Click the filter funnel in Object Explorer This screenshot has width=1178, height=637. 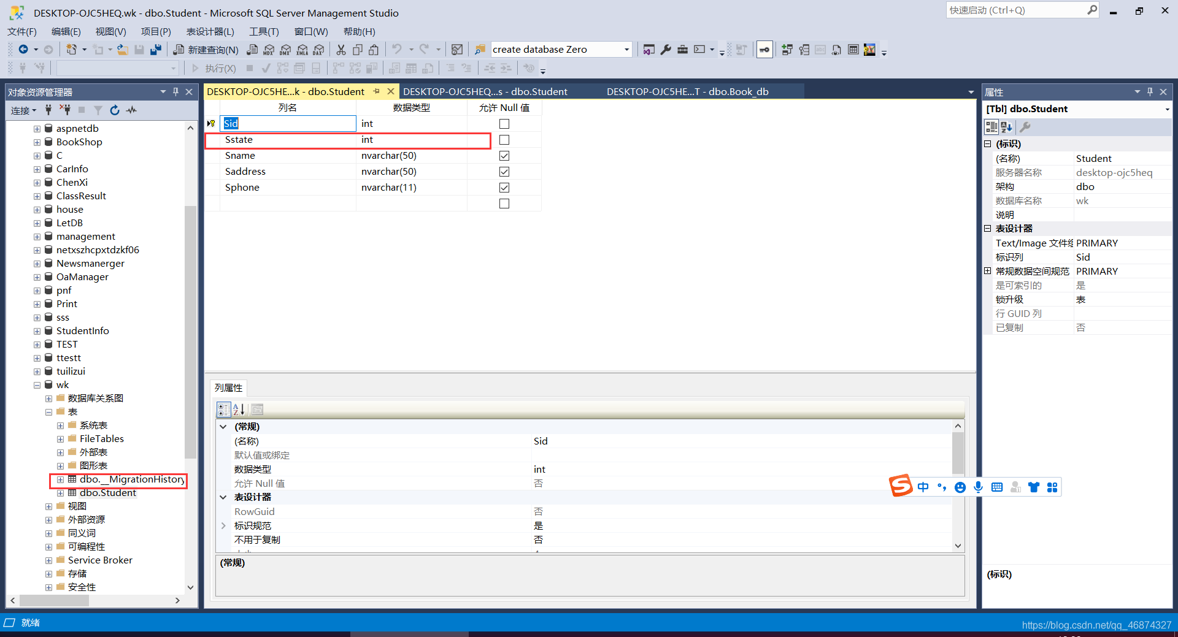[98, 110]
